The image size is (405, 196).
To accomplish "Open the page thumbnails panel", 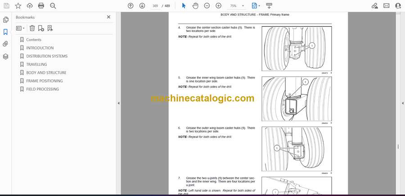I will coord(6,20).
